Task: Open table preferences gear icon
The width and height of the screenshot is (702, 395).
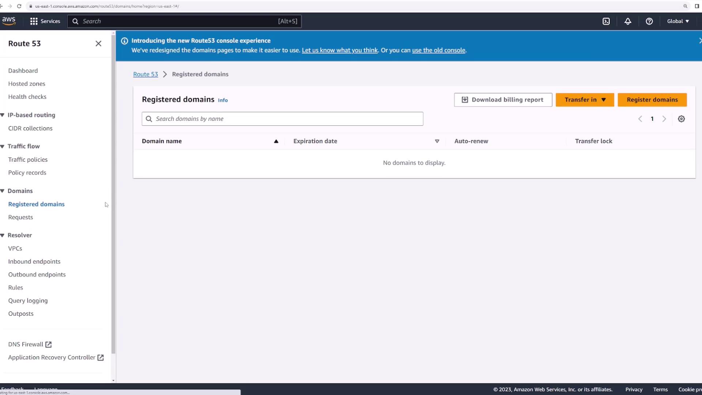Action: pyautogui.click(x=681, y=119)
